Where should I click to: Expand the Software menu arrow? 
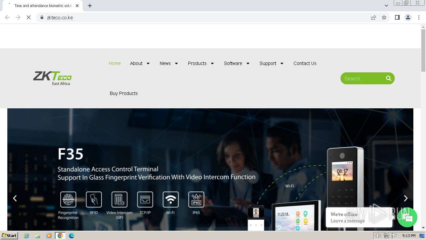[248, 63]
